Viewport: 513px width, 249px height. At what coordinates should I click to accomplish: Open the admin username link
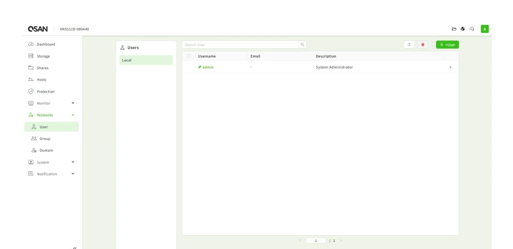coord(208,67)
